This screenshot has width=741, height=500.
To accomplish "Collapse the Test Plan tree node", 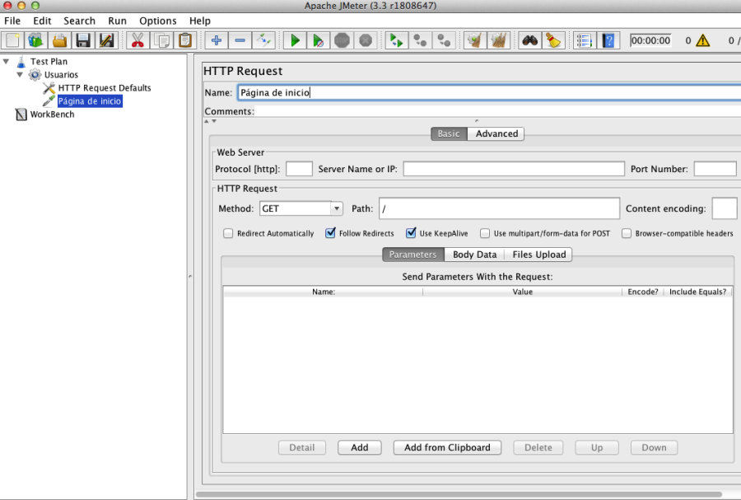I will (x=7, y=62).
